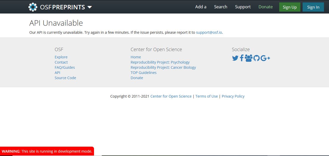Open the Google Plus social icon
329x156 pixels.
(265, 58)
